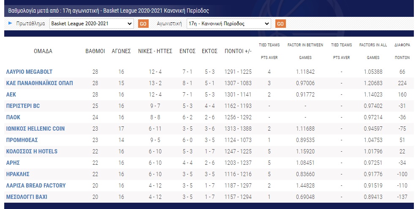Viewport: 416px width, 209px height.
Task: Select factor value 0.83660
Action: click(305, 174)
